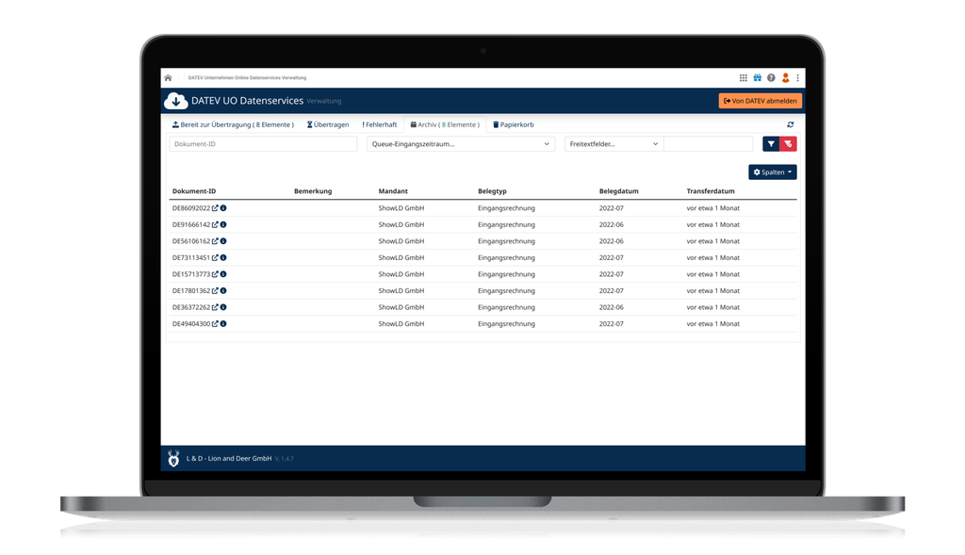Open the Papierkorb tab
The height and width of the screenshot is (555, 965).
(x=514, y=125)
